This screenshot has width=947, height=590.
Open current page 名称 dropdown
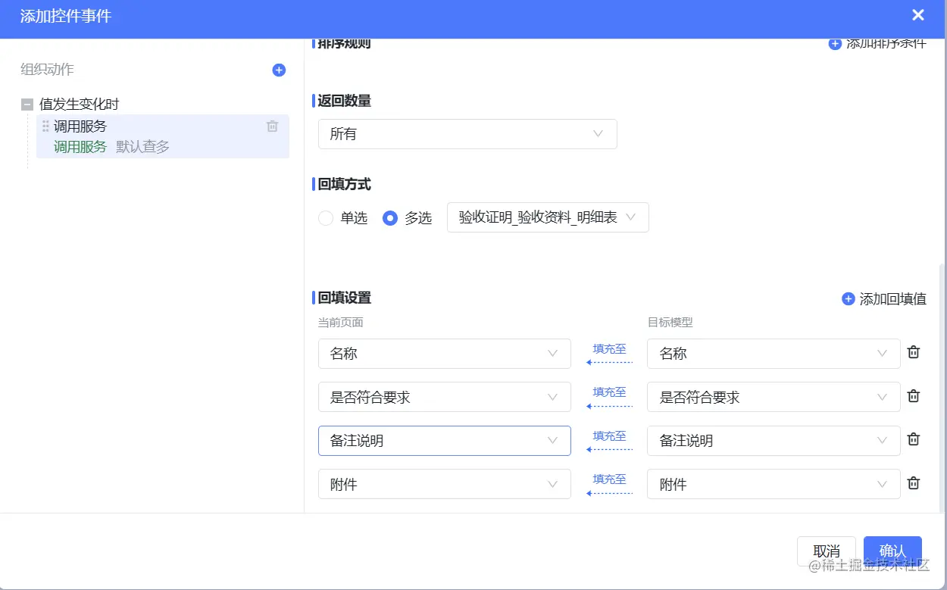(445, 354)
